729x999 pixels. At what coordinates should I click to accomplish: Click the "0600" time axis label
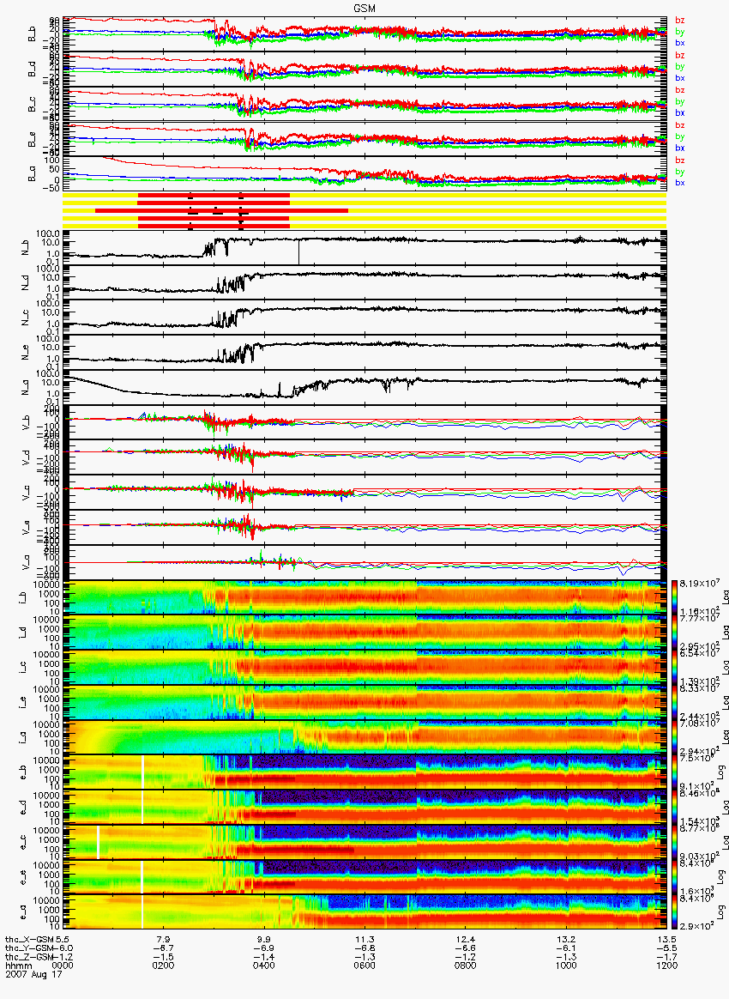pyautogui.click(x=364, y=966)
